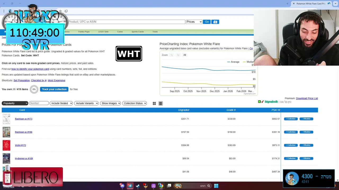Click the Hydreigon ex #169 card thumbnail
This screenshot has height=190, width=339.
(6, 159)
